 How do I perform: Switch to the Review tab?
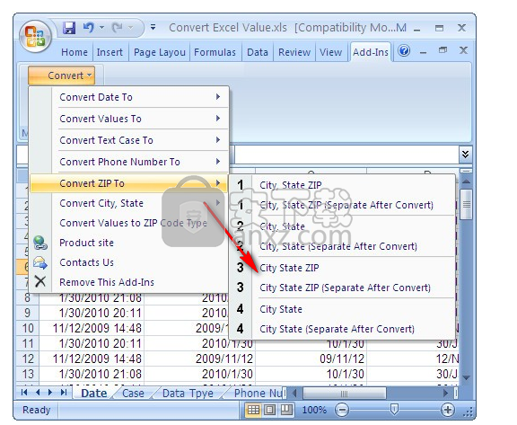(x=294, y=52)
